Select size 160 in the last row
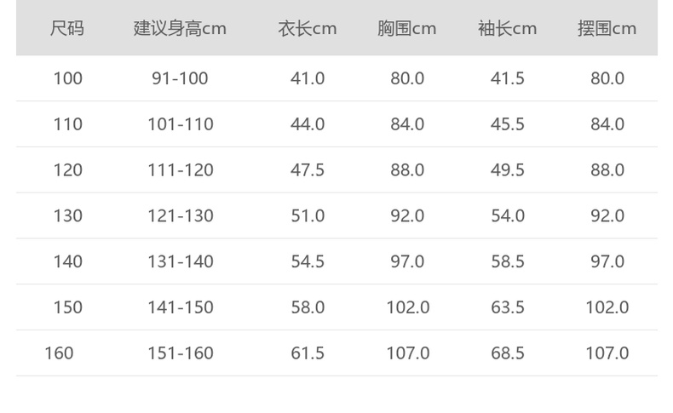 (59, 353)
